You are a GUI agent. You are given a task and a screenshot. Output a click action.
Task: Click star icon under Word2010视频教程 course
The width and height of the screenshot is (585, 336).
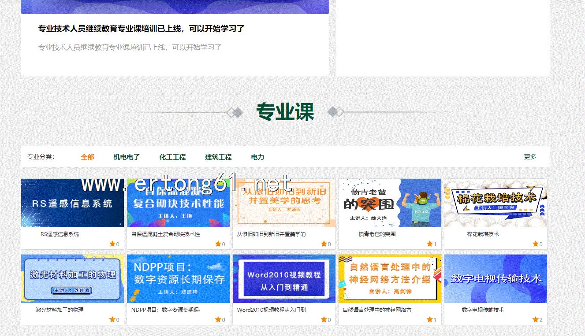tap(324, 319)
